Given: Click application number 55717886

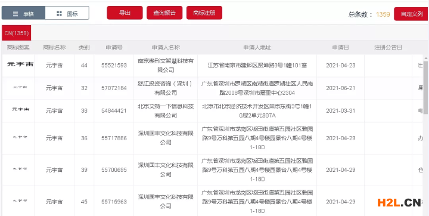Looking at the screenshot, I should [x=114, y=138].
